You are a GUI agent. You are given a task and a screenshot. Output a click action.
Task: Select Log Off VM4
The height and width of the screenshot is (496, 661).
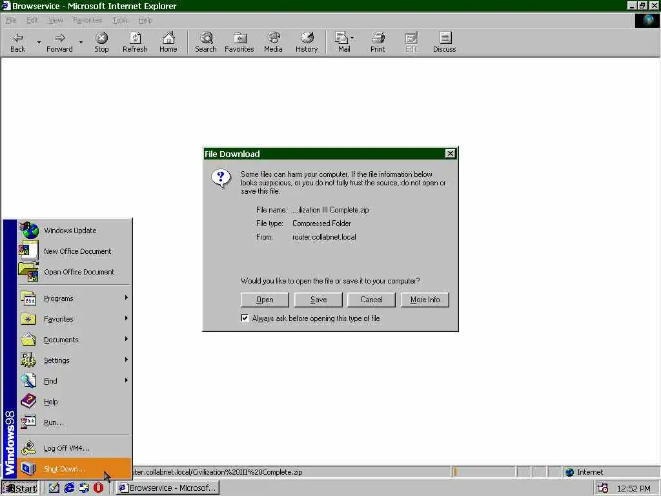75,448
